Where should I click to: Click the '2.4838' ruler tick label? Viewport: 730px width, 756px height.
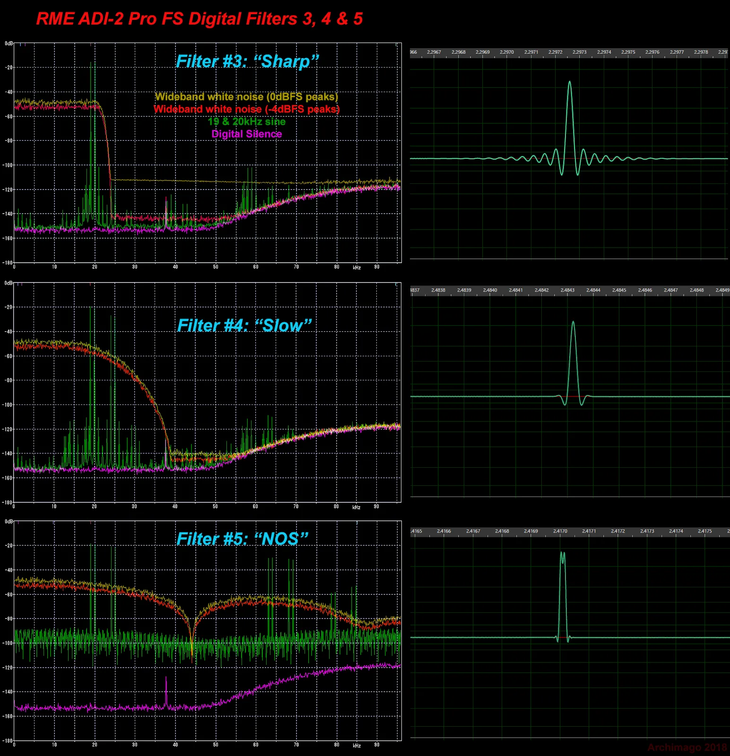coord(438,290)
